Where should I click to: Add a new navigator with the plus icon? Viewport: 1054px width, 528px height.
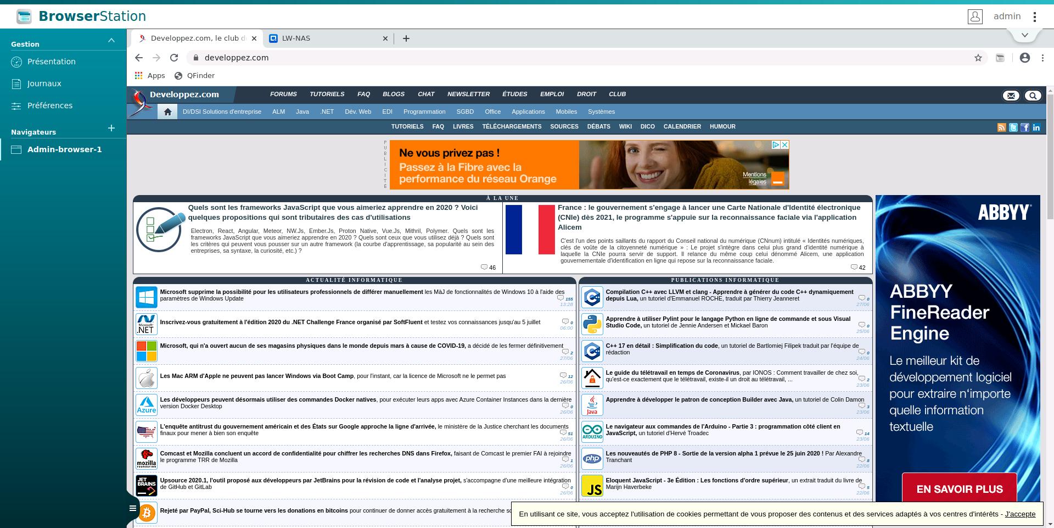[111, 128]
